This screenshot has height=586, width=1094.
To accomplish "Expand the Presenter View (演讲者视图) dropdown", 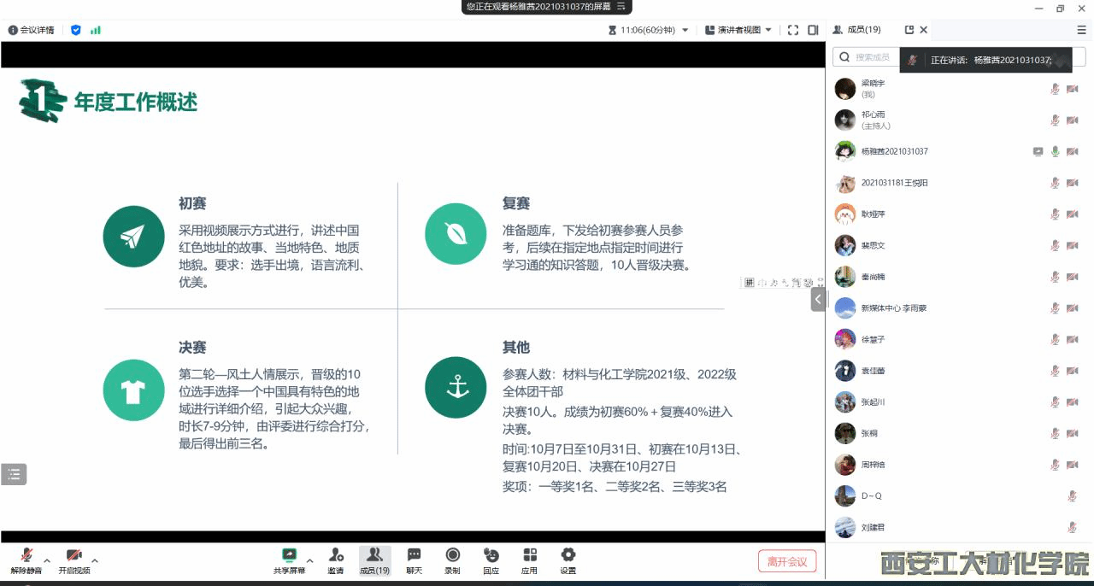I will (768, 30).
